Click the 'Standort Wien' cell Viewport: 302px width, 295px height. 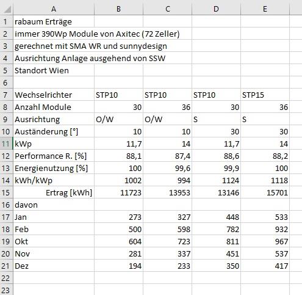(x=54, y=70)
